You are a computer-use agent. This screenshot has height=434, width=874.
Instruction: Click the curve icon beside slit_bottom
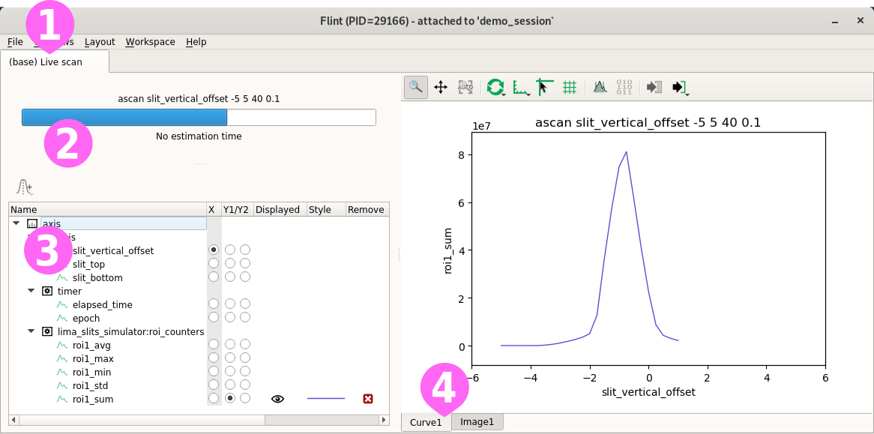click(x=62, y=277)
